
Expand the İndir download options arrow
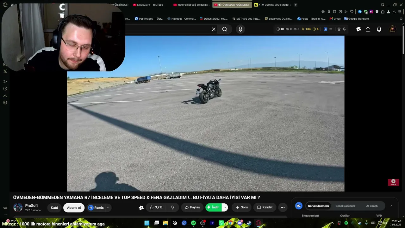point(225,207)
